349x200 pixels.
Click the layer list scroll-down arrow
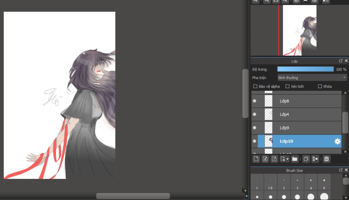point(345,152)
